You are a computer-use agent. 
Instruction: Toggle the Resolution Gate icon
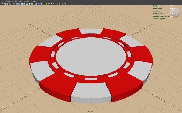(x=22, y=4)
